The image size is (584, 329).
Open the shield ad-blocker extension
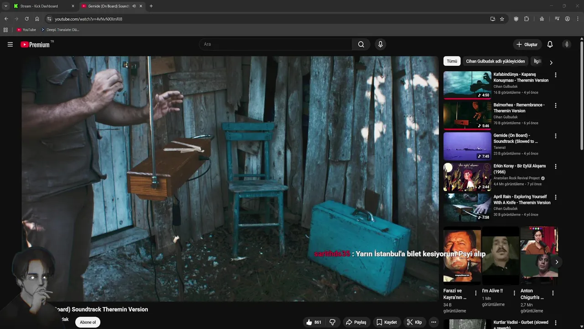516,19
